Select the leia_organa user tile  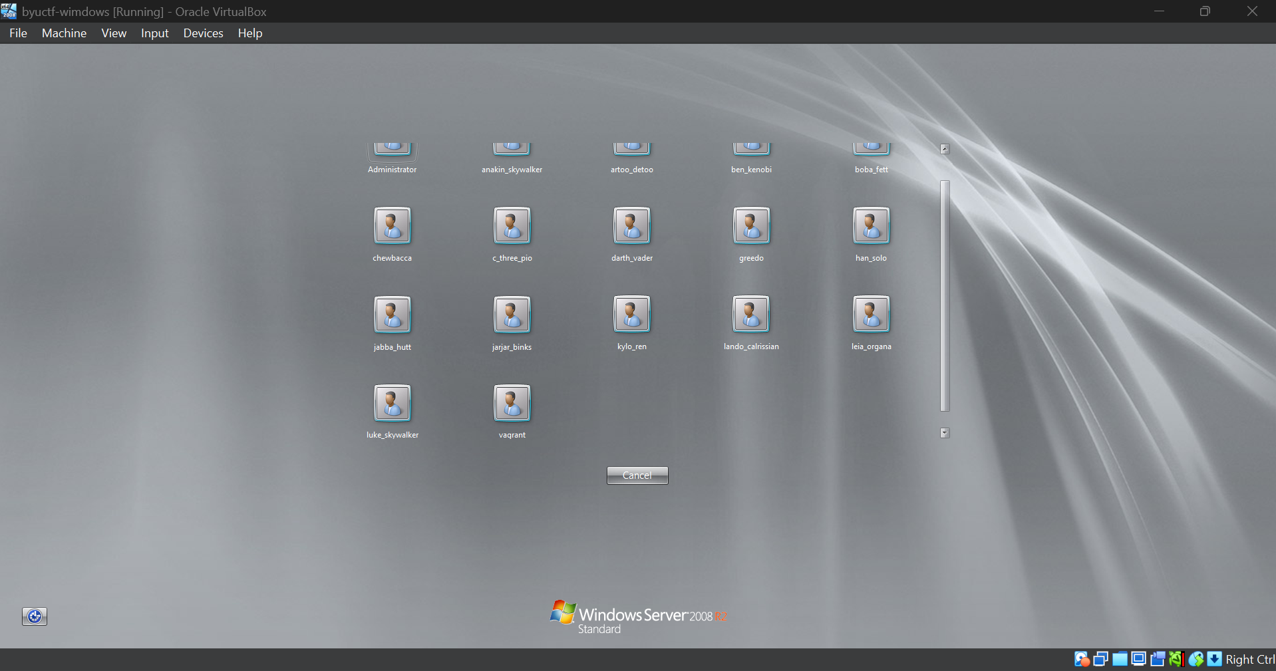click(872, 323)
